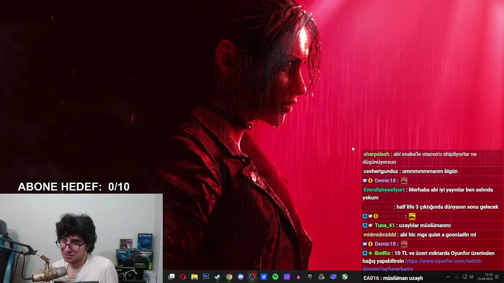
Task: Open the notification center icon
Action: (x=497, y=277)
